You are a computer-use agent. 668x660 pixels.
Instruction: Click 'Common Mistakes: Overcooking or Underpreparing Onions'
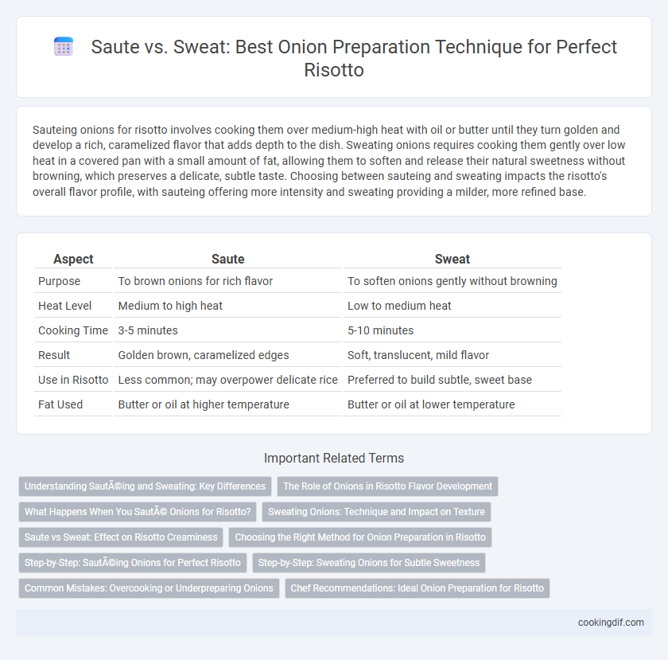[149, 588]
